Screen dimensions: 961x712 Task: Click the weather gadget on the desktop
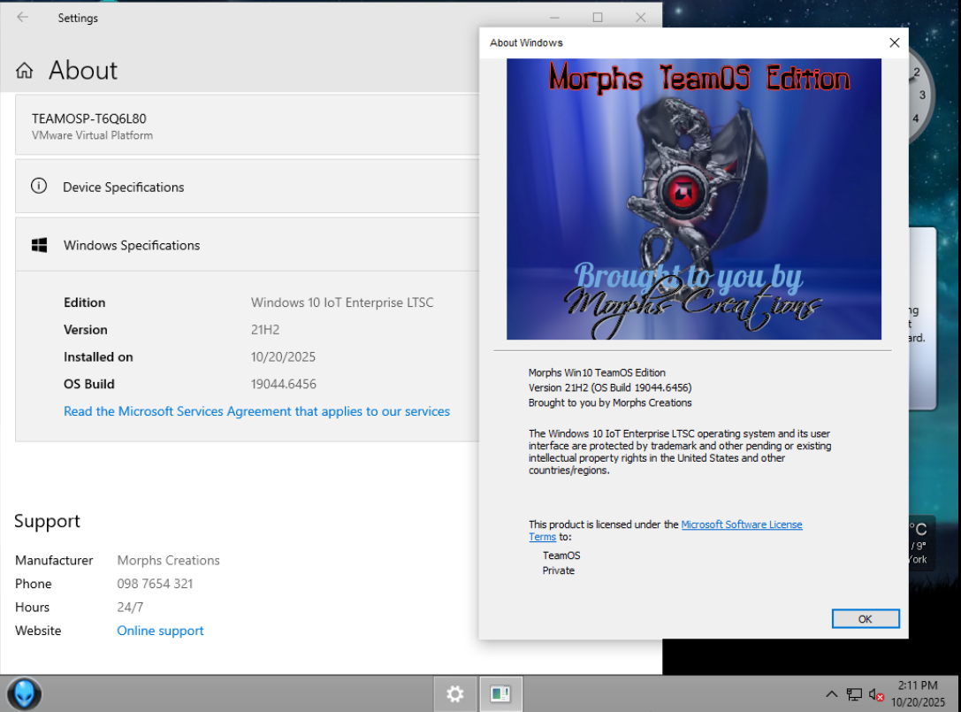coord(921,543)
